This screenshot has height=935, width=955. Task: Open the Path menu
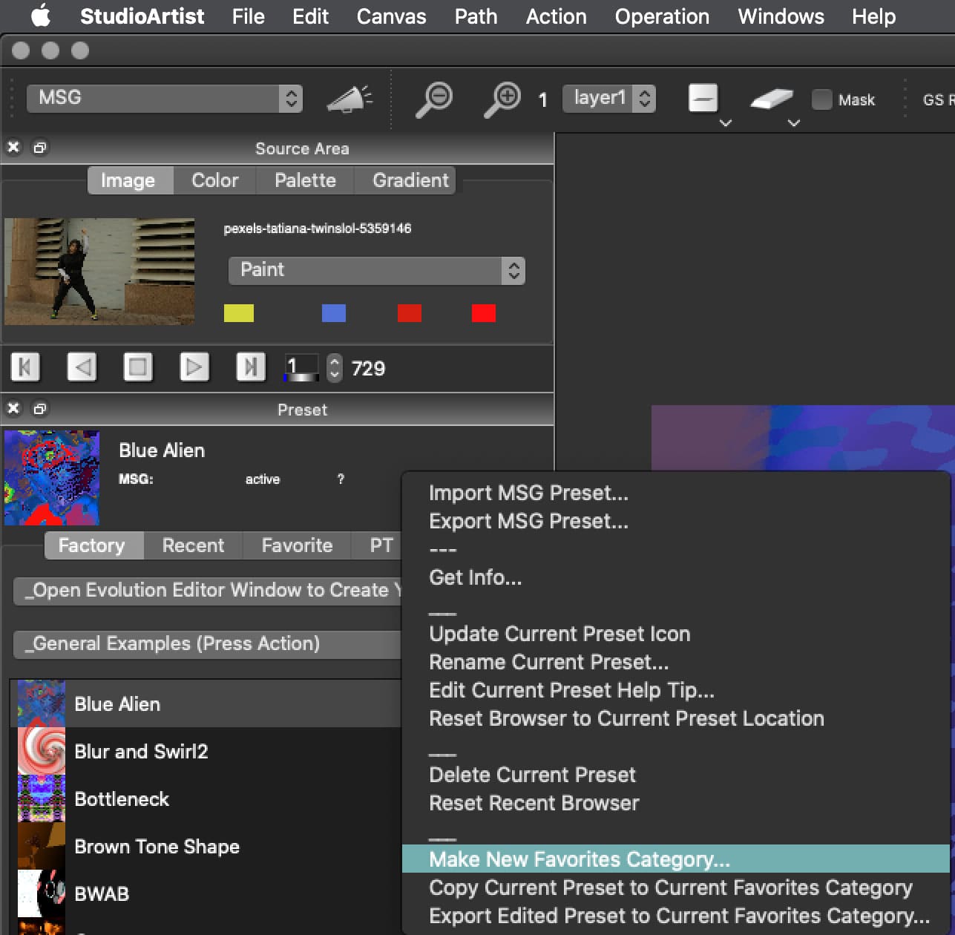[476, 16]
